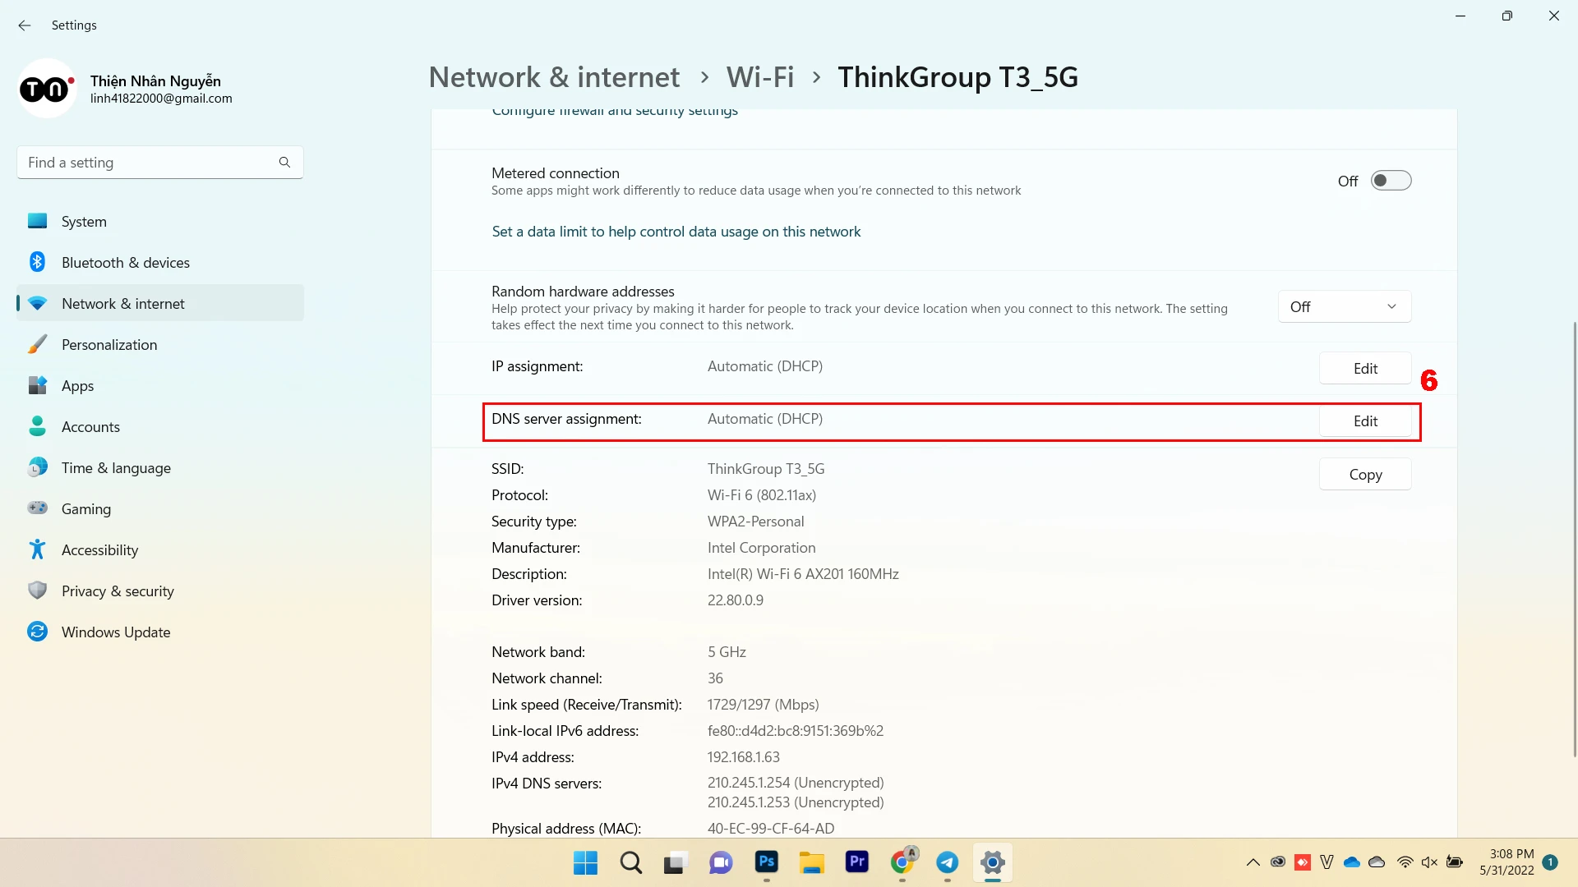1578x887 pixels.
Task: Click the Wi-Fi breadcrumb
Action: click(x=760, y=77)
